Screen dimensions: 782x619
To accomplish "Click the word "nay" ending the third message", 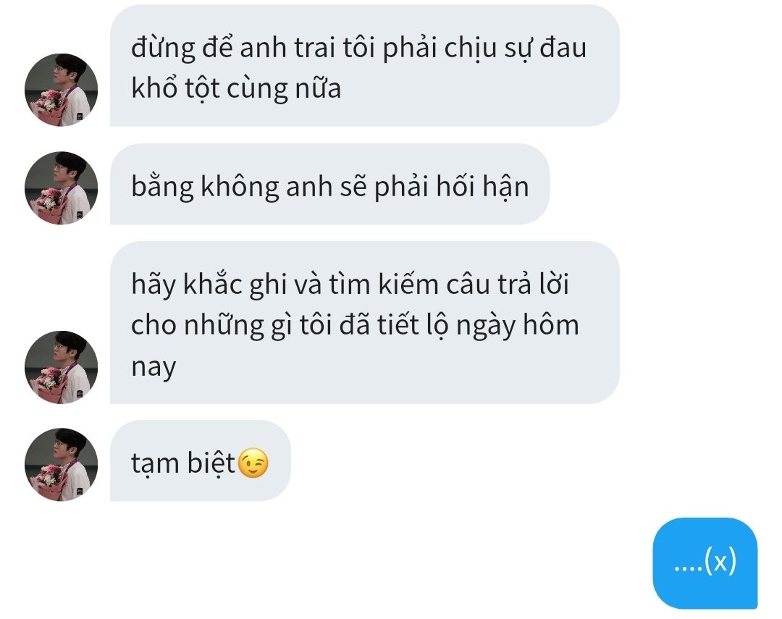I will point(154,367).
